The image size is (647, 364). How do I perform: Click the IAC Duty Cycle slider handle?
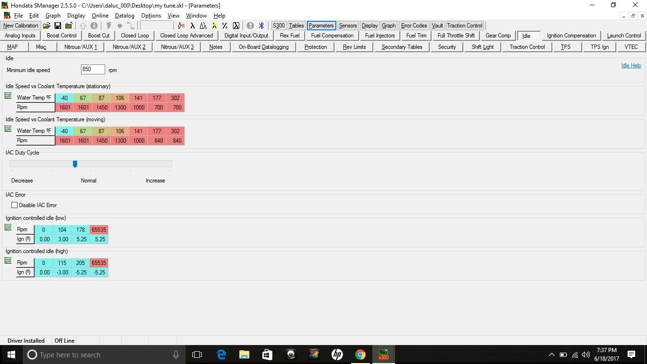75,164
